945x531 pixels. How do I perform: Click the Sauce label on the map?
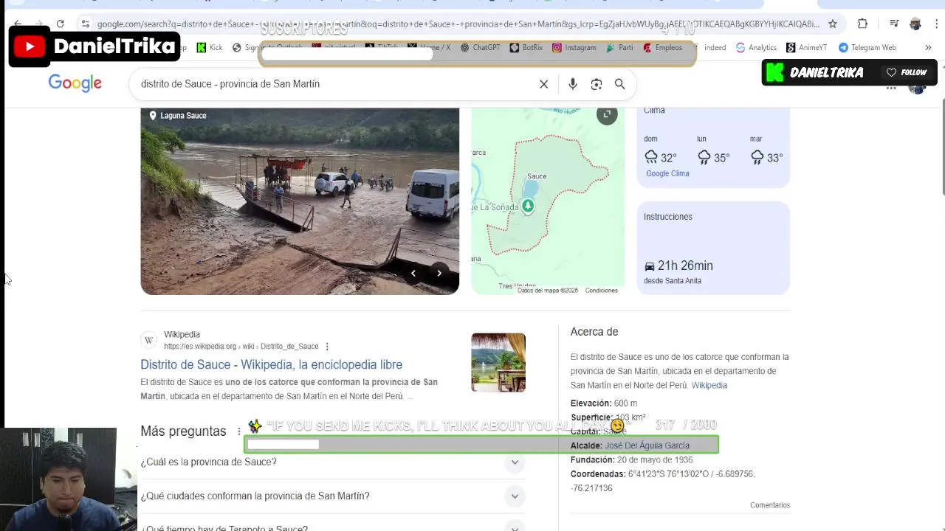537,176
